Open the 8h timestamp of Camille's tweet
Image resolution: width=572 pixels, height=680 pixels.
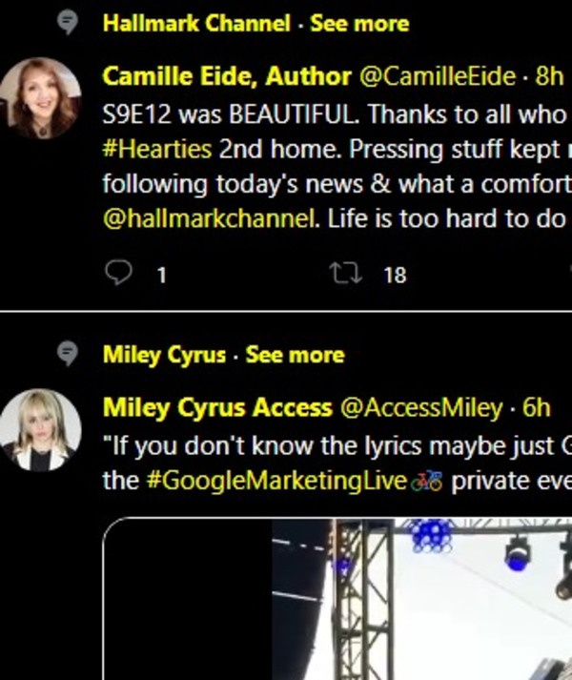tap(550, 75)
